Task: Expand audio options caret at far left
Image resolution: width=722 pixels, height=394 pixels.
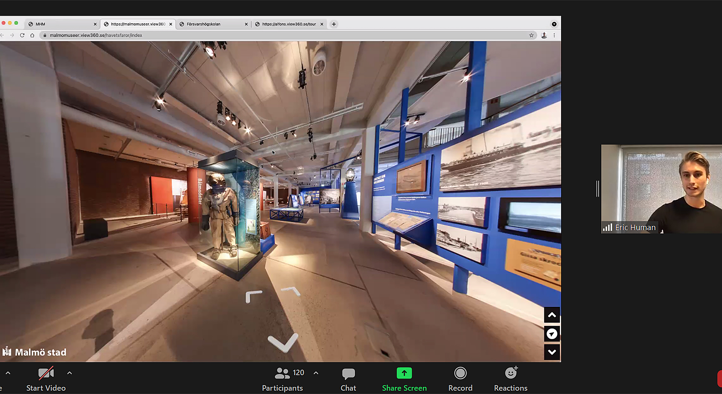Action: click(x=8, y=373)
